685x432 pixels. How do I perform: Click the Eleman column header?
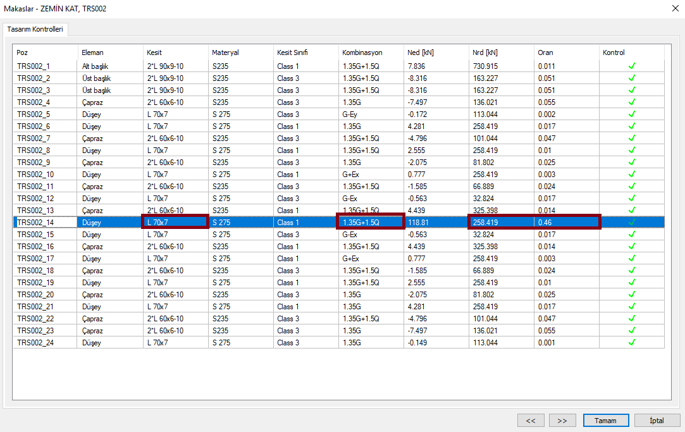point(110,52)
